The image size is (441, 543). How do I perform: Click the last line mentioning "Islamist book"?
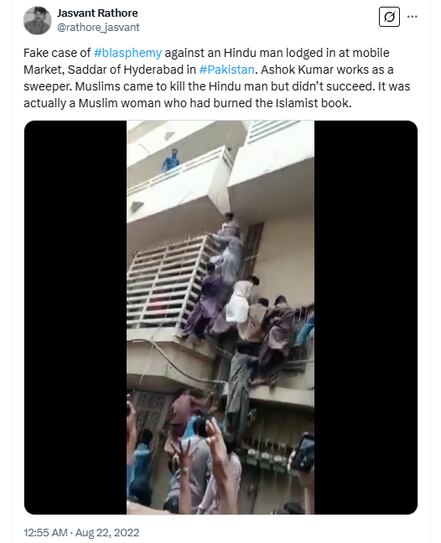pos(188,103)
